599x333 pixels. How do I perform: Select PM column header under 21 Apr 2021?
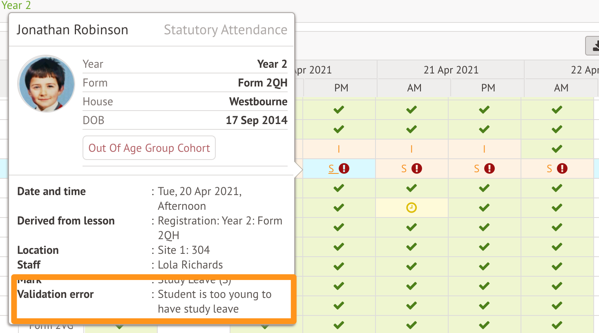click(x=488, y=88)
